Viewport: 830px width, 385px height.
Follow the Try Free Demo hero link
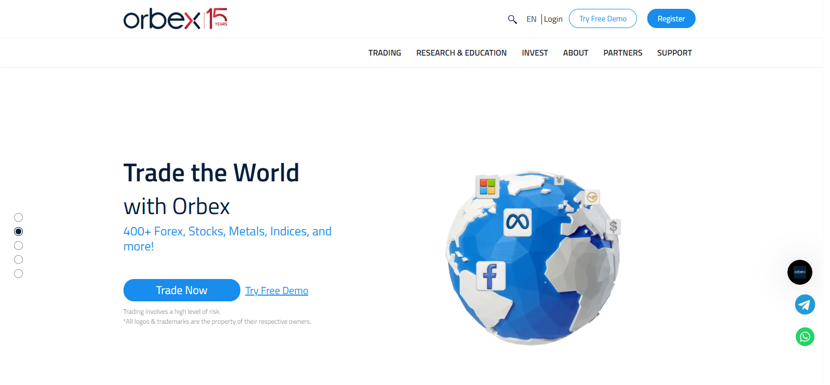tap(277, 291)
